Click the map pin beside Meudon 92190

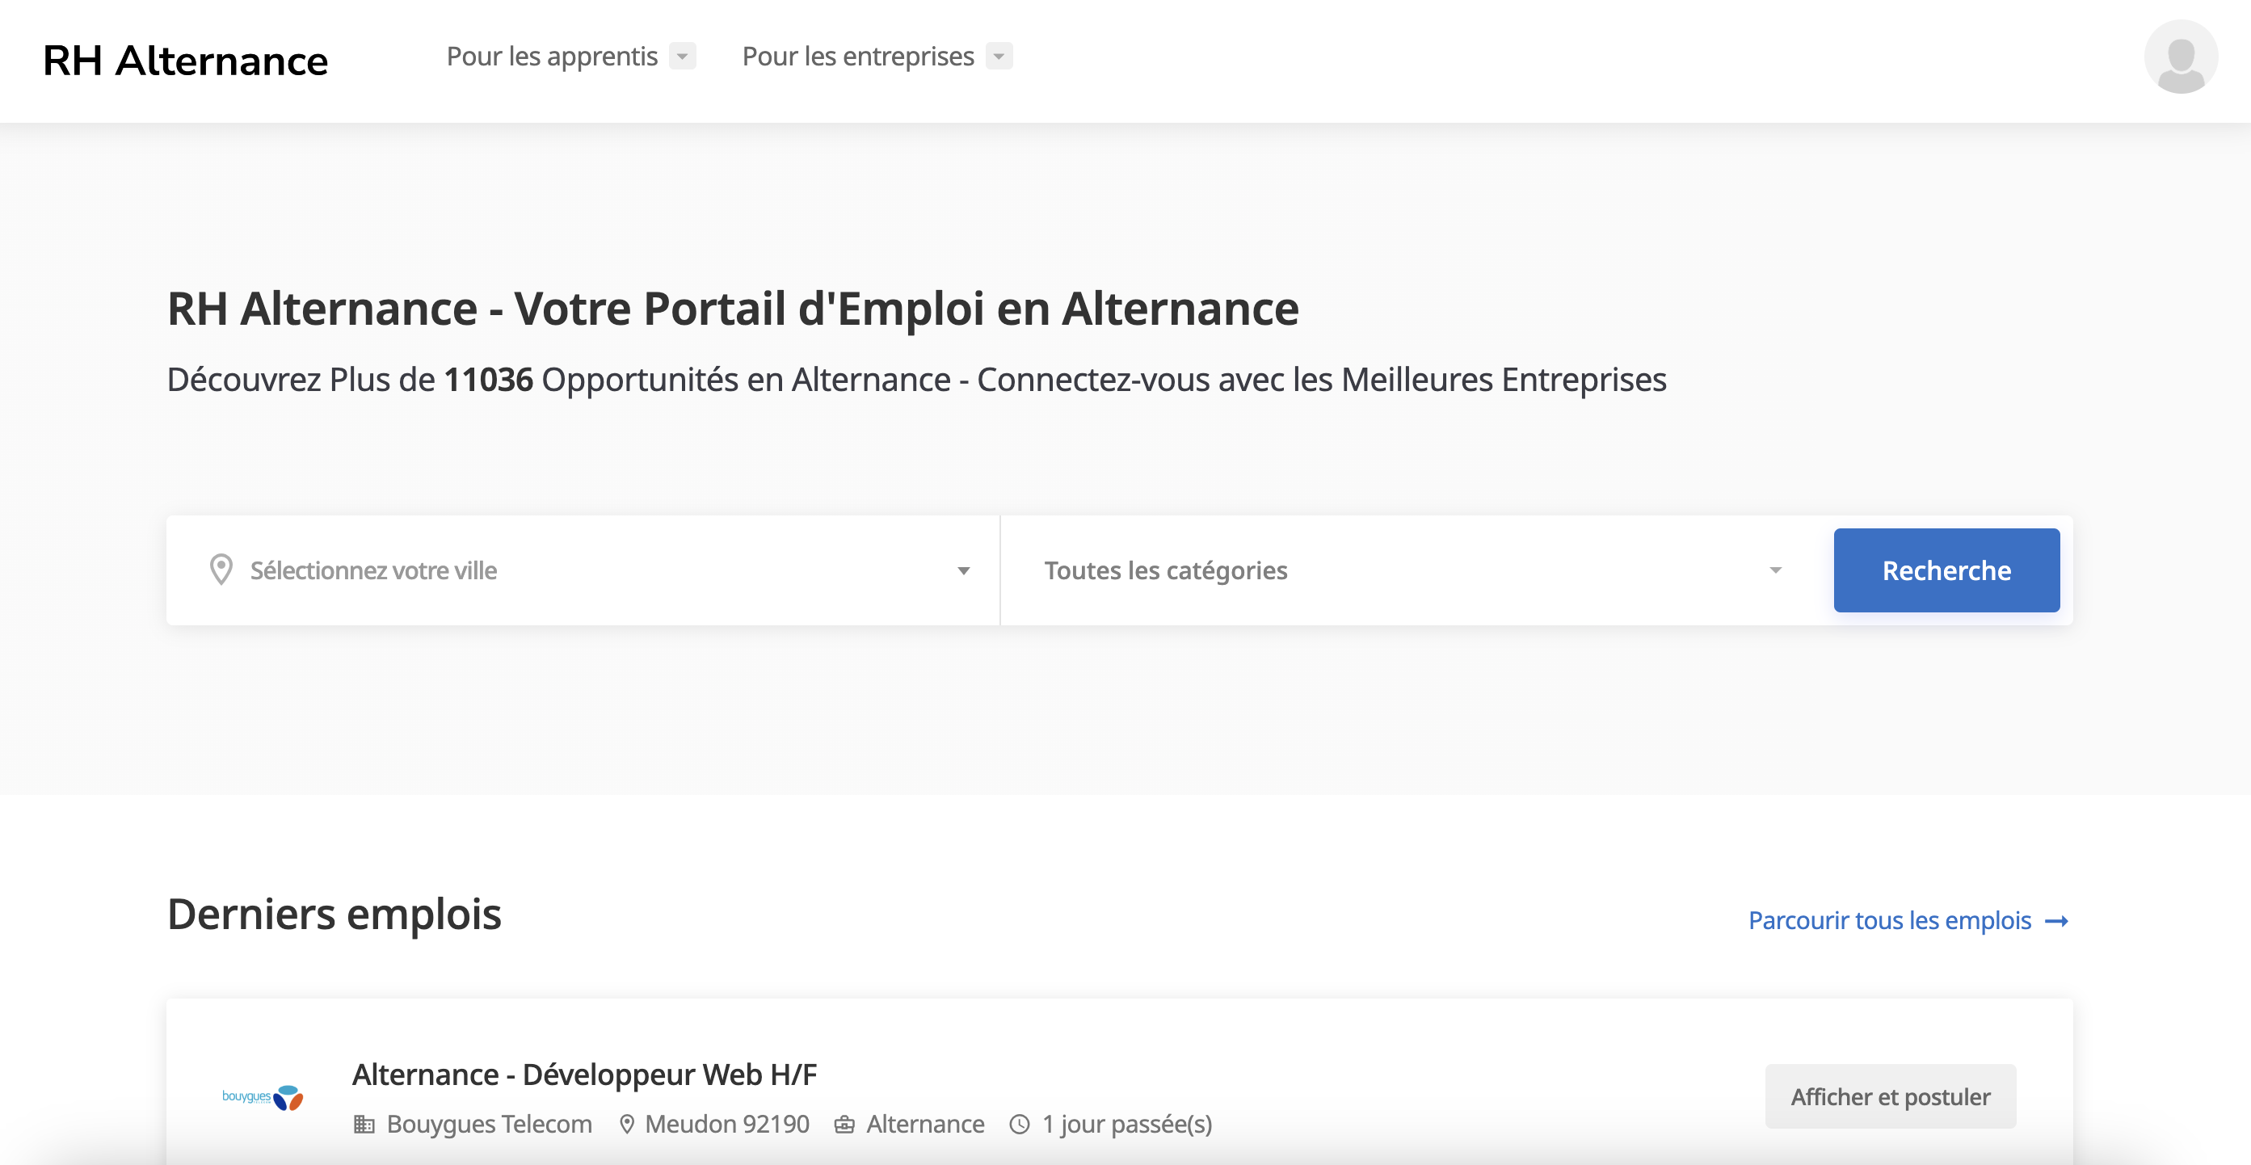click(626, 1124)
